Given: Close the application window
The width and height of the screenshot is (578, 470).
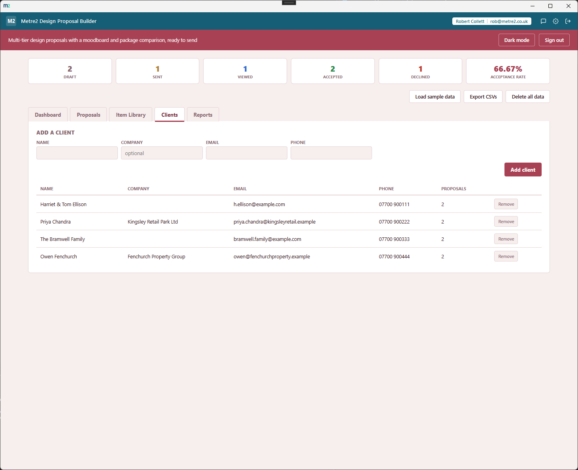Looking at the screenshot, I should 568,6.
